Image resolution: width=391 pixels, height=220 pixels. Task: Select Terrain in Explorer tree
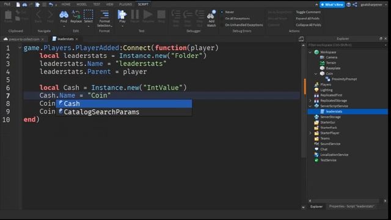coord(331,63)
